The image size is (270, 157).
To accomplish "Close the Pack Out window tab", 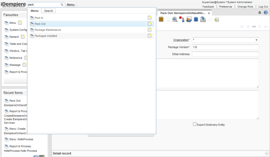I will pos(209,13).
